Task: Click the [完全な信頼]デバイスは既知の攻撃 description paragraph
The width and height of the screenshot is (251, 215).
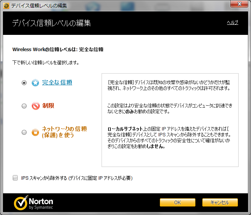Action: [169, 85]
